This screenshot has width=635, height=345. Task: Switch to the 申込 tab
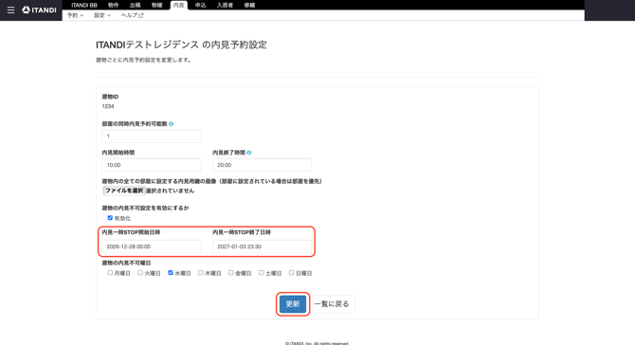pyautogui.click(x=201, y=6)
